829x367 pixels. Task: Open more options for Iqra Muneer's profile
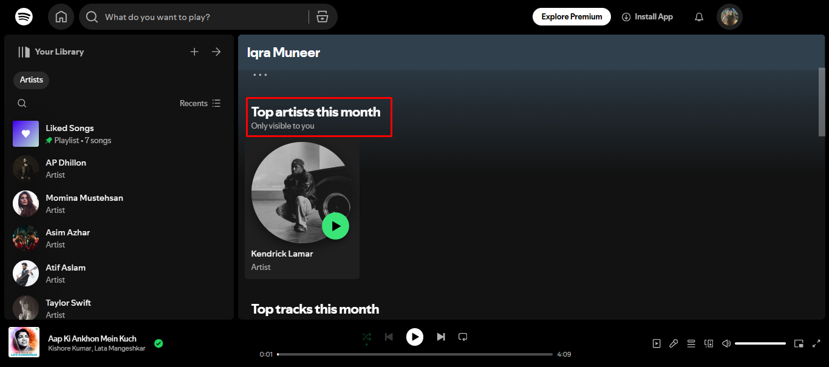(x=260, y=74)
